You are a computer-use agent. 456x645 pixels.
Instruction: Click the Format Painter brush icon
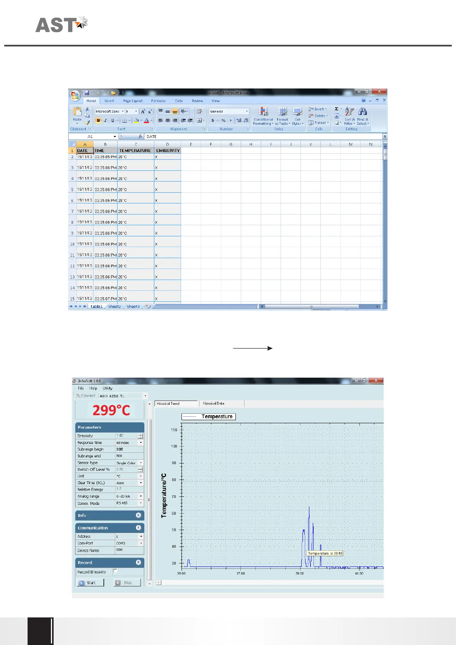click(87, 123)
